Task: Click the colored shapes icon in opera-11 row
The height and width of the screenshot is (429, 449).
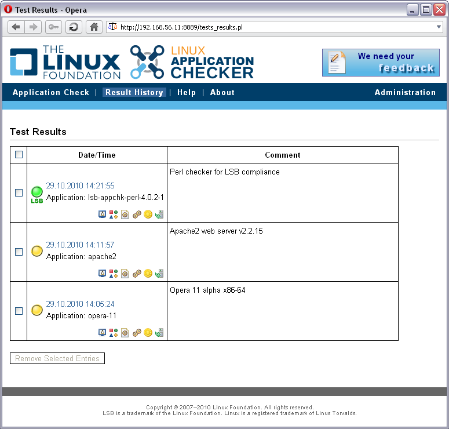Action: tap(114, 332)
